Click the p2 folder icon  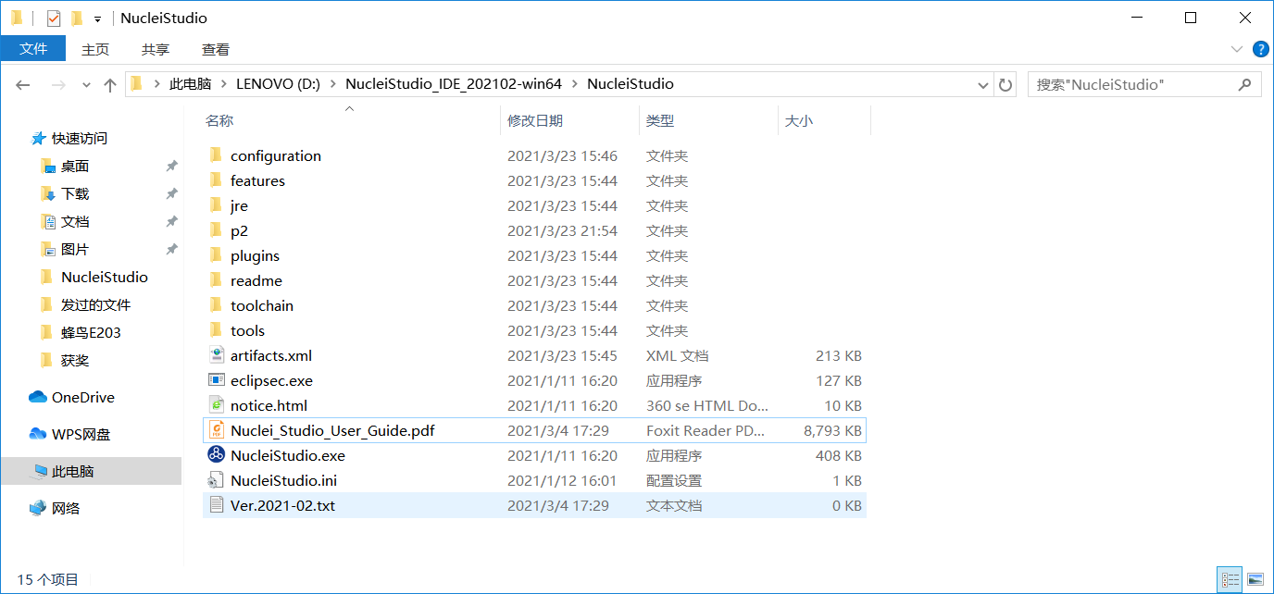coord(216,230)
